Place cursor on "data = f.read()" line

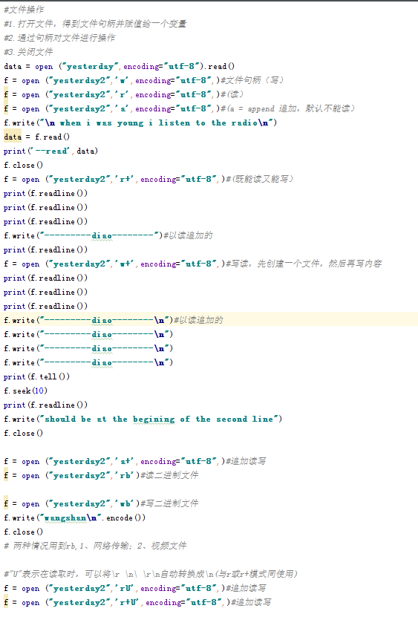coord(36,137)
